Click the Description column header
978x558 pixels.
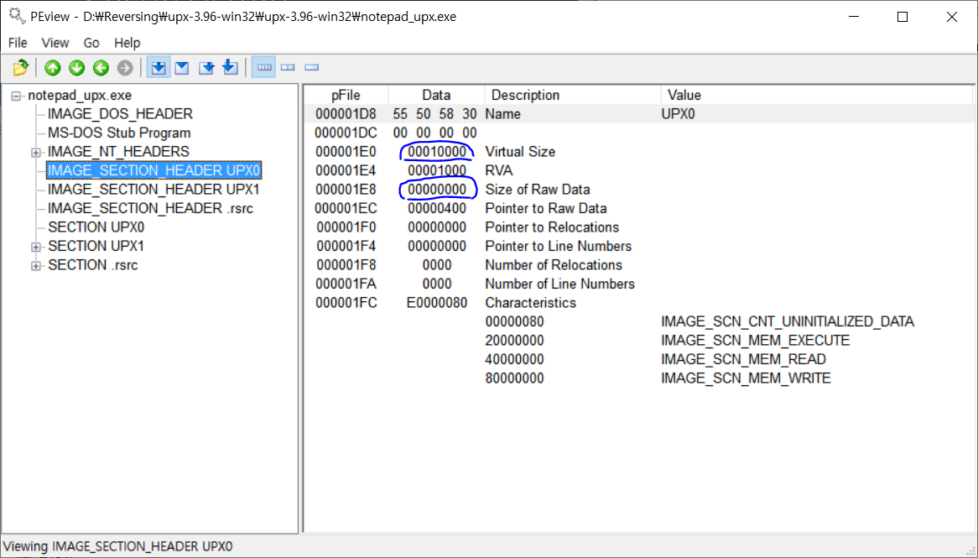pos(572,95)
